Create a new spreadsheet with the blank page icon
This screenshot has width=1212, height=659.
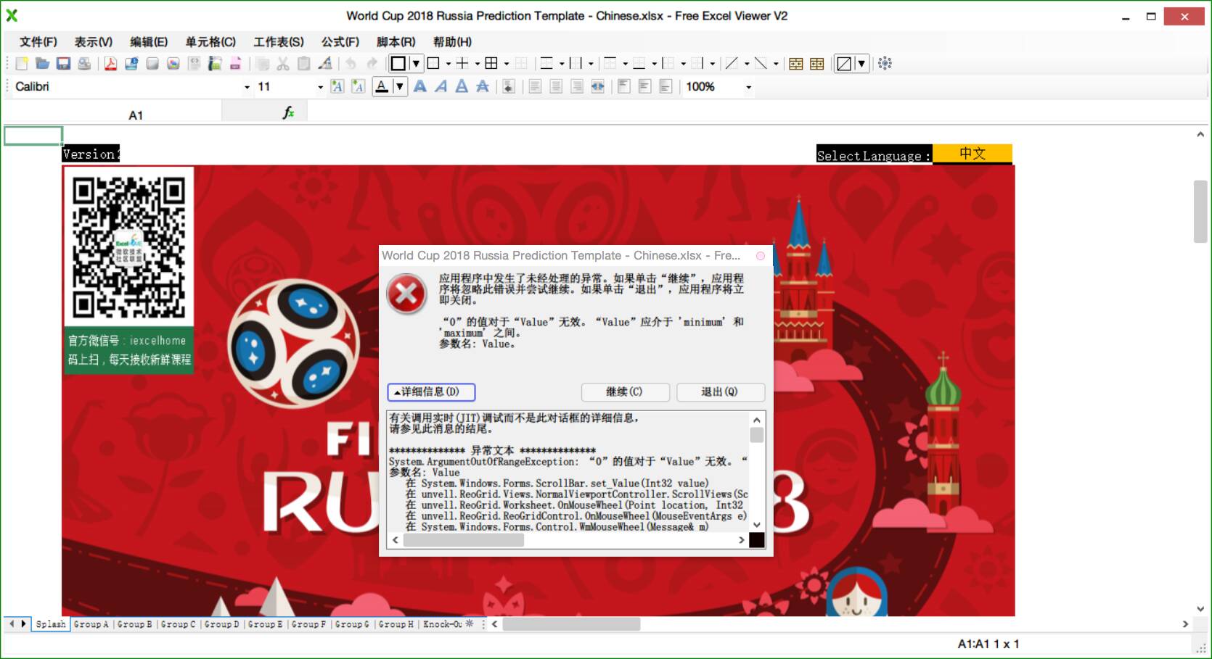tap(22, 64)
